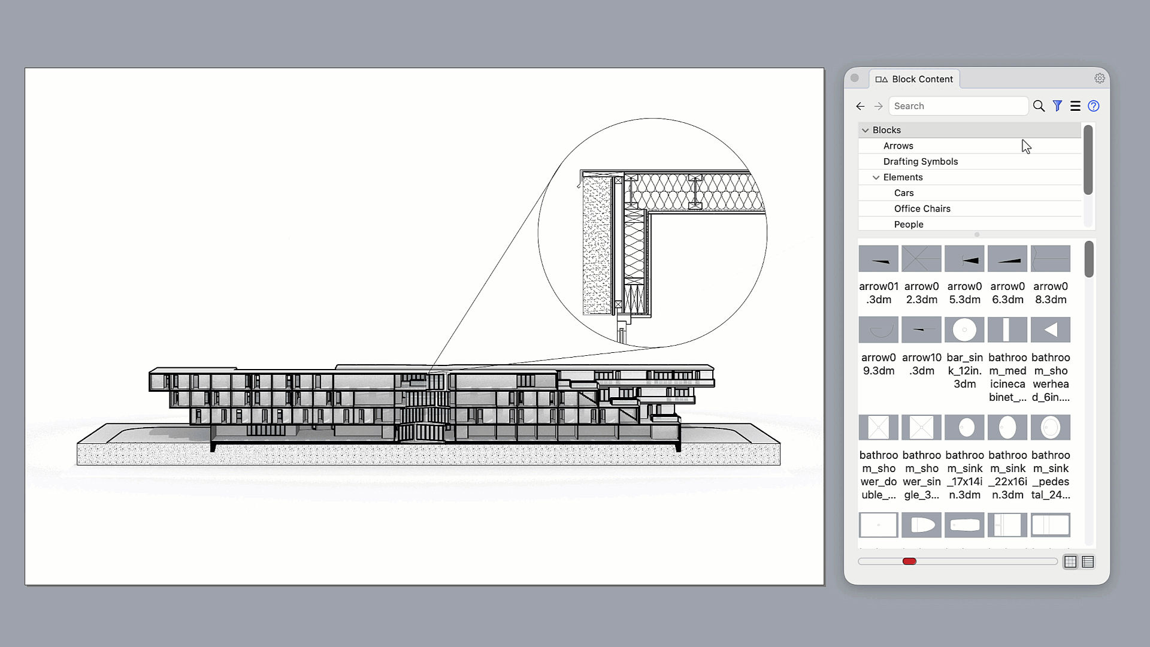Click the folder tree scrollbar
Screen dimensions: 1150x647
pos(1088,160)
